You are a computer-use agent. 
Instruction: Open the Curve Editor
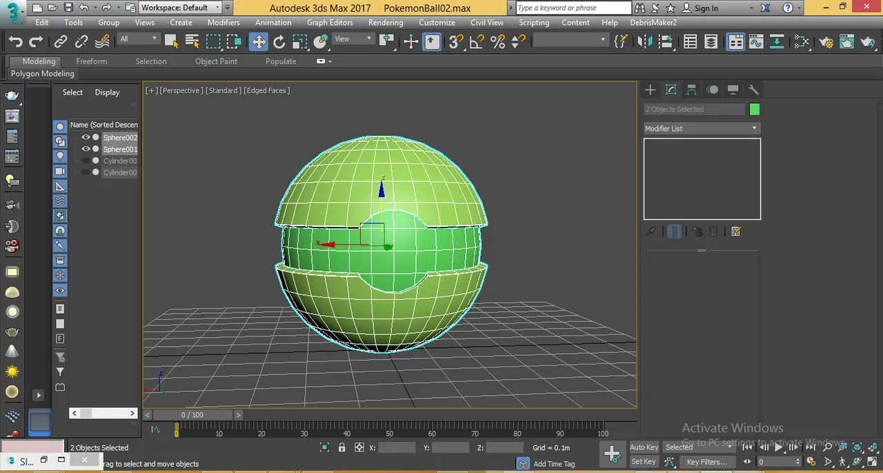point(756,42)
